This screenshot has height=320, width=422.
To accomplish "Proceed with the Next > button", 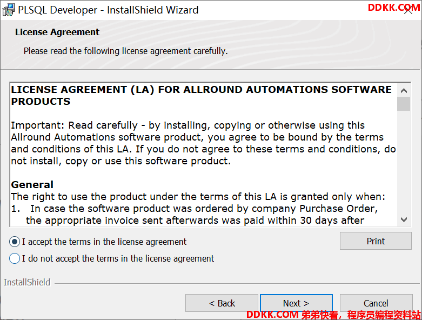I will [296, 303].
